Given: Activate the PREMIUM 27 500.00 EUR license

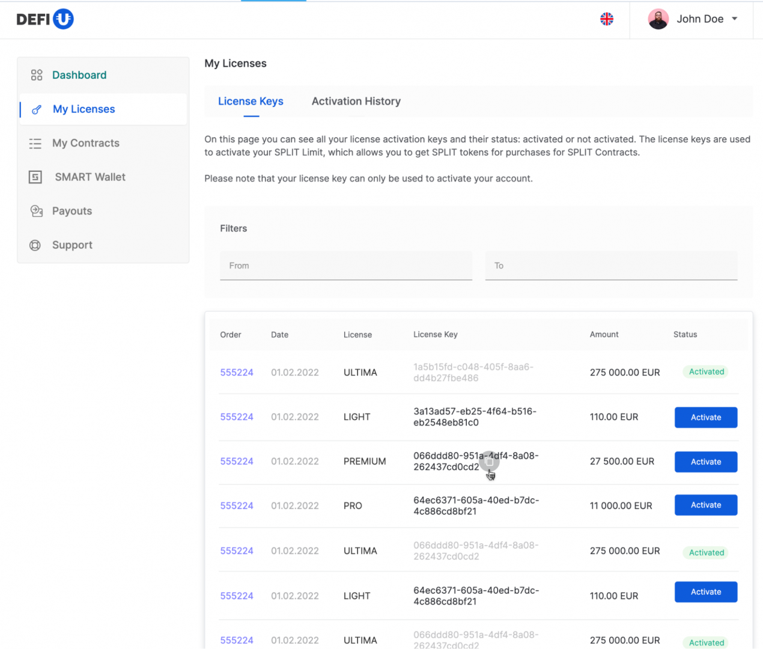Looking at the screenshot, I should [x=705, y=462].
